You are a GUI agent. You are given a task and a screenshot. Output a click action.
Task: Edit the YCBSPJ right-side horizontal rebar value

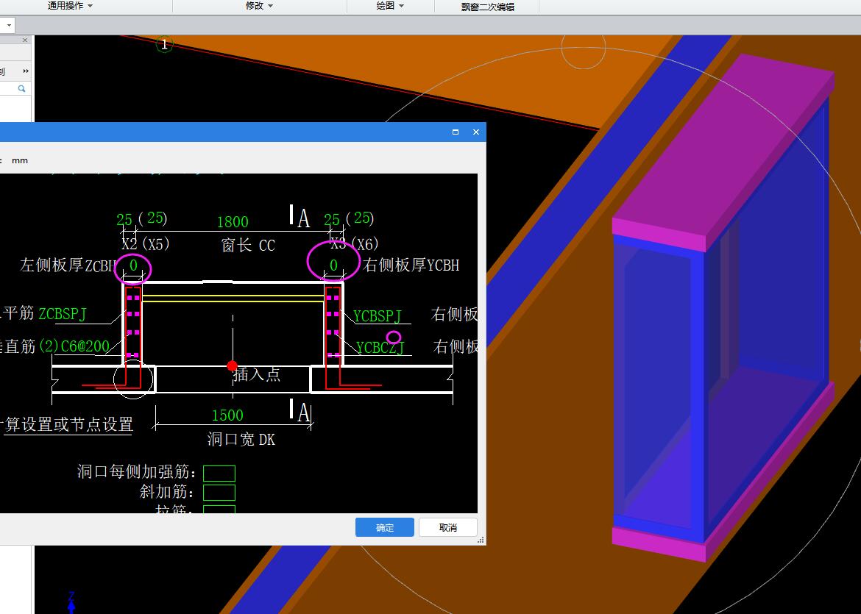click(378, 316)
